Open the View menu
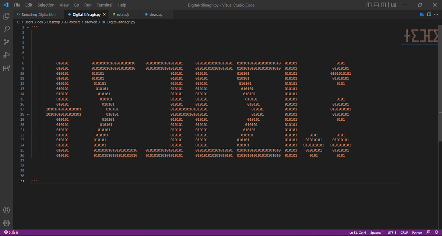Screen dimensions: 442x236 pos(64,5)
